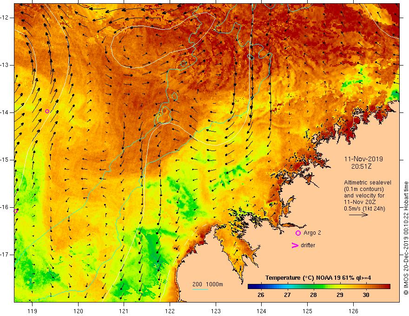The image size is (409, 316).
Task: Click the colorbar label 29
Action: [x=340, y=295]
